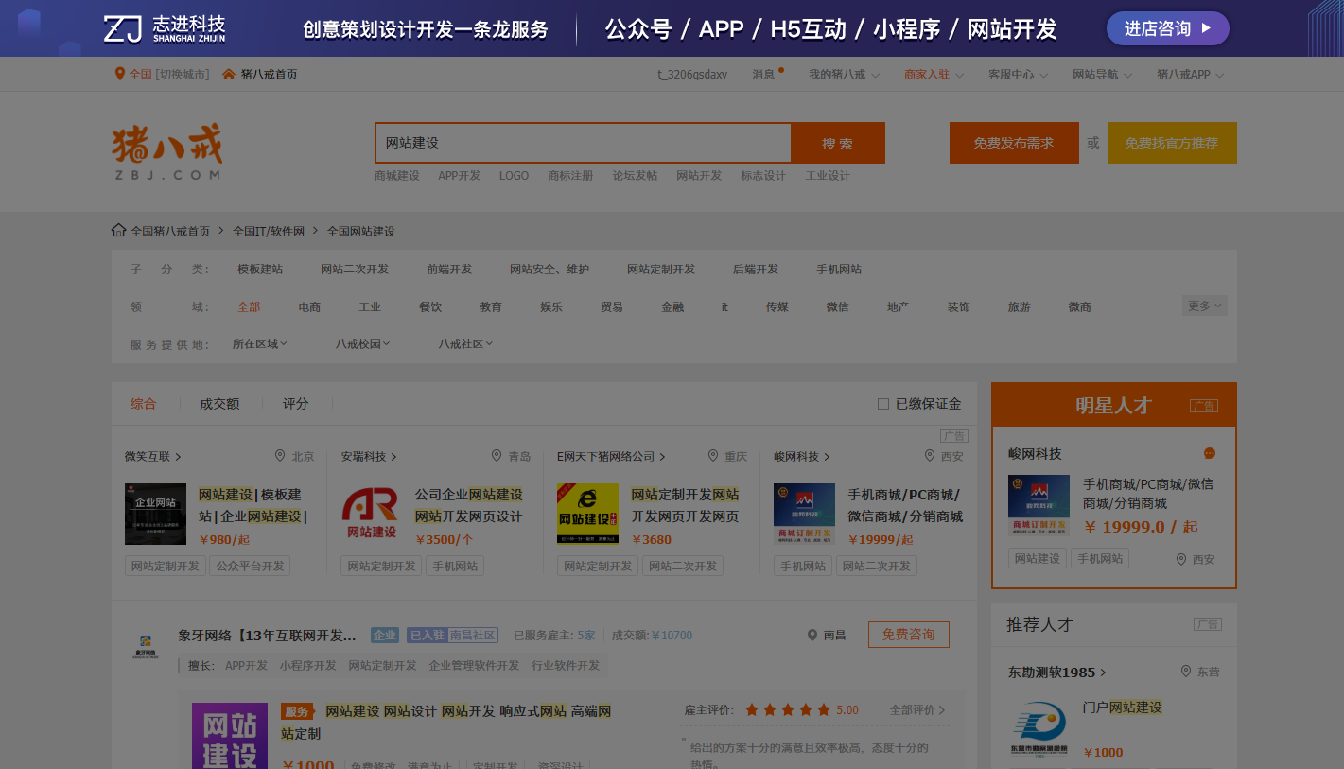Click the 搜索 button
Image resolution: width=1344 pixels, height=769 pixels.
(x=838, y=143)
